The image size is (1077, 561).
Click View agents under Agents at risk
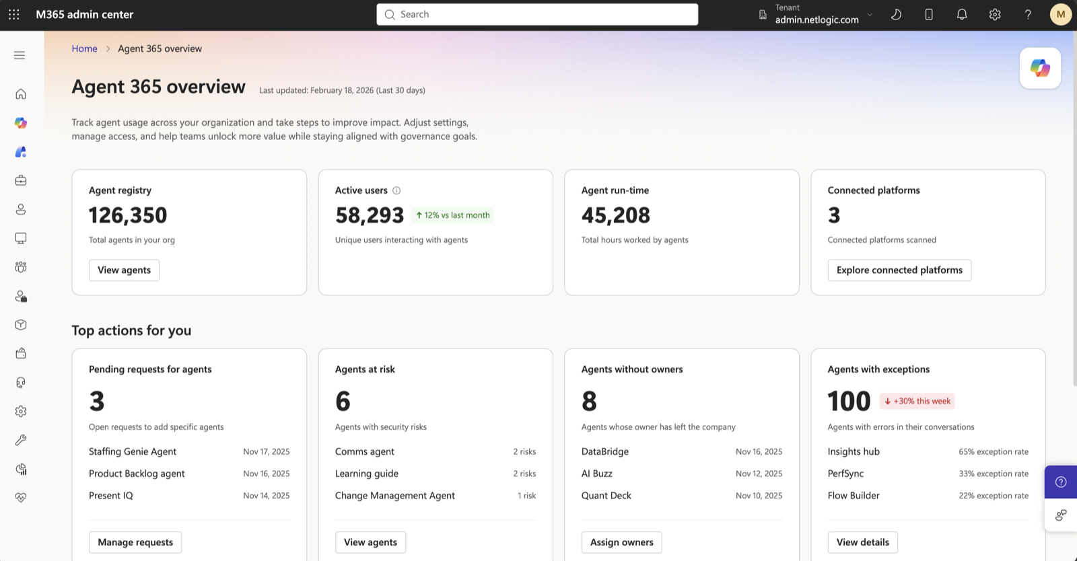pos(370,542)
